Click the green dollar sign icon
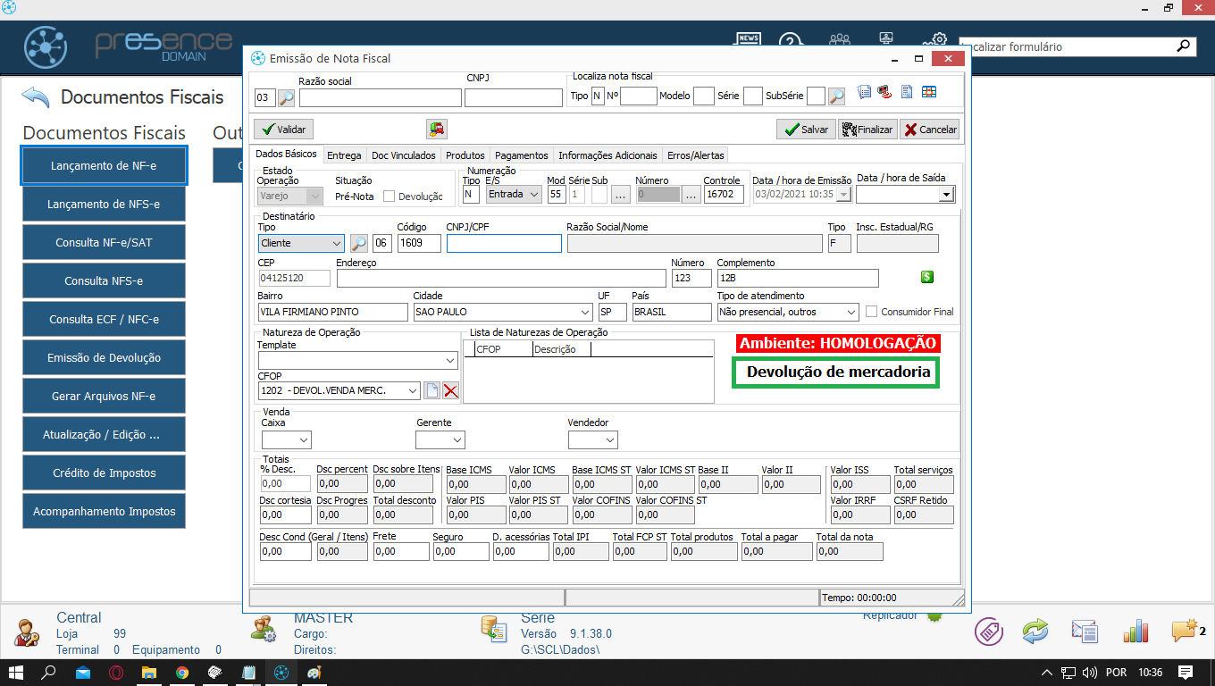The width and height of the screenshot is (1215, 686). pyautogui.click(x=926, y=277)
